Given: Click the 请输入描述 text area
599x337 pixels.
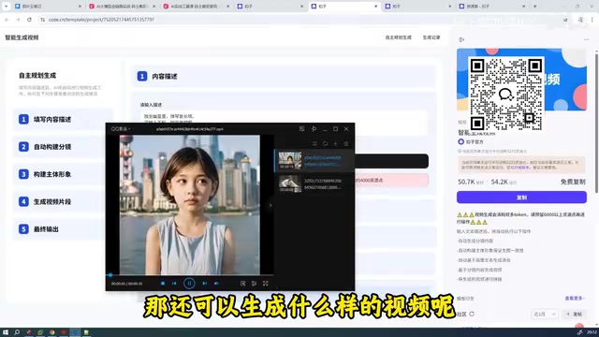Looking at the screenshot, I should click(x=284, y=123).
